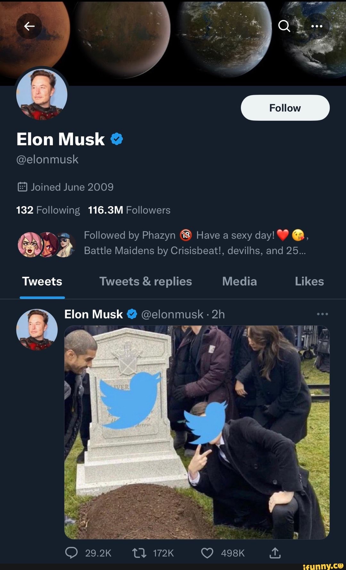Open the reply icon on the tweet

tap(72, 553)
